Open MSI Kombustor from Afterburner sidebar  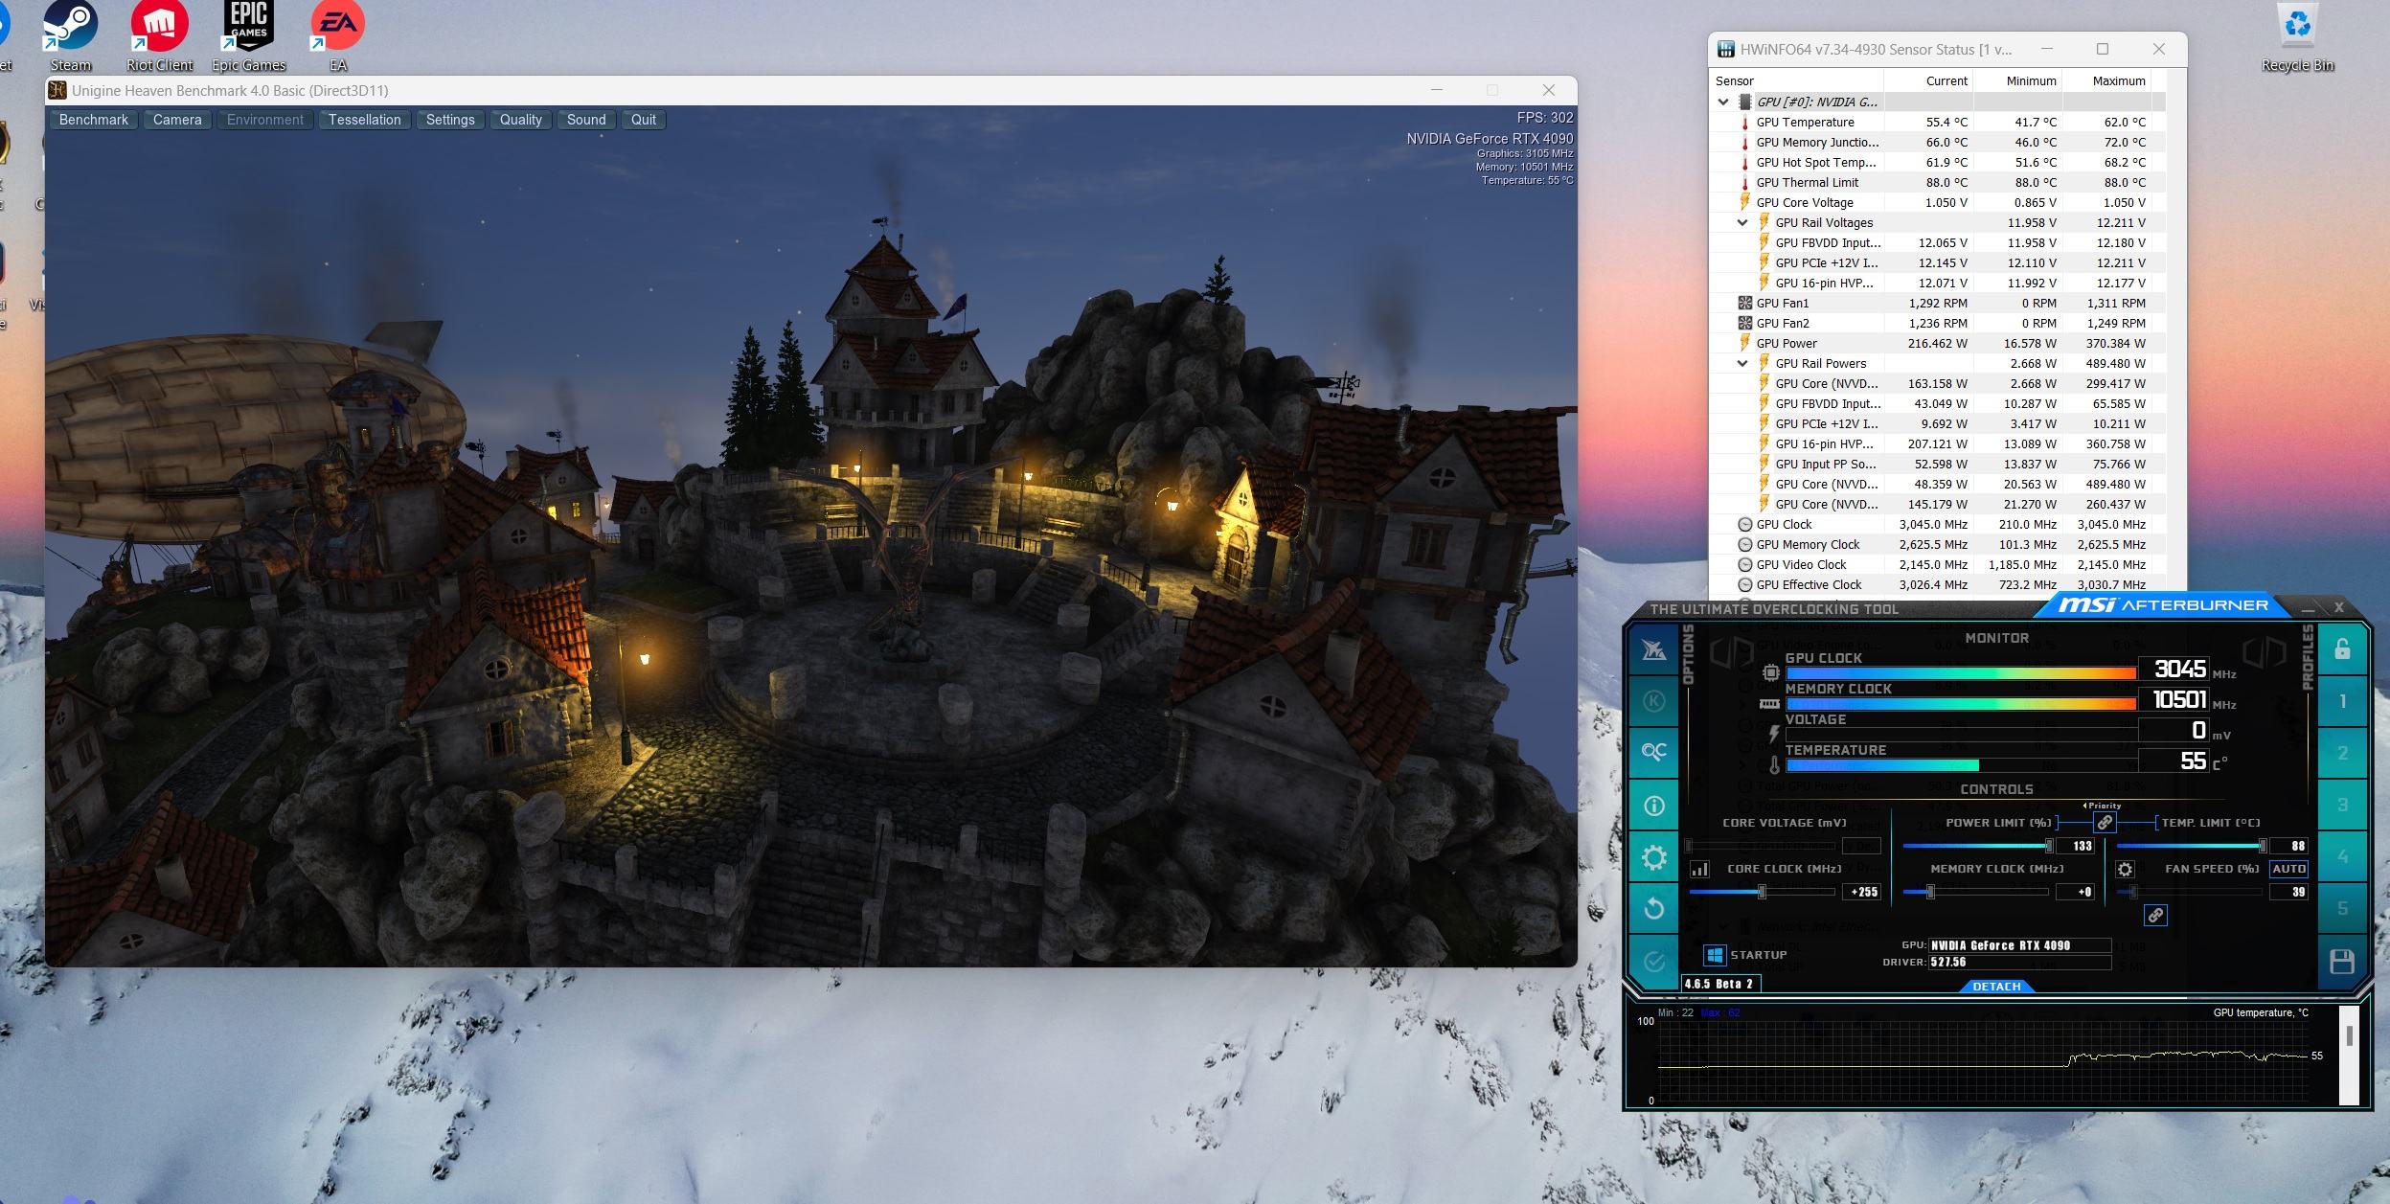(x=1653, y=650)
